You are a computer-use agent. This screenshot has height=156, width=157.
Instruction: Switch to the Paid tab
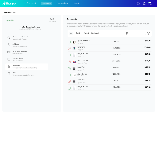[x=78, y=33]
